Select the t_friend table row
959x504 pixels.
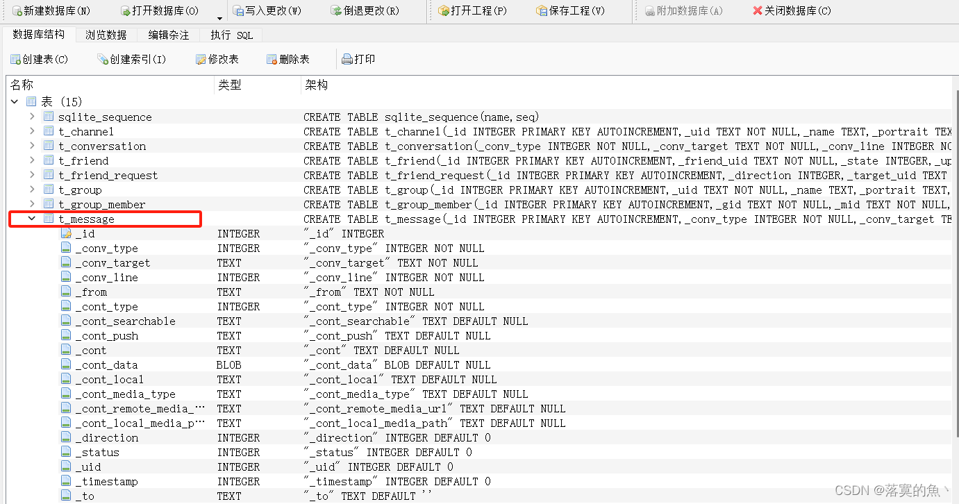click(479, 160)
